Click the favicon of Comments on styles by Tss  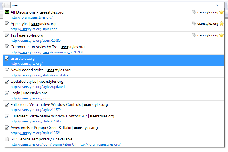tap(7, 47)
